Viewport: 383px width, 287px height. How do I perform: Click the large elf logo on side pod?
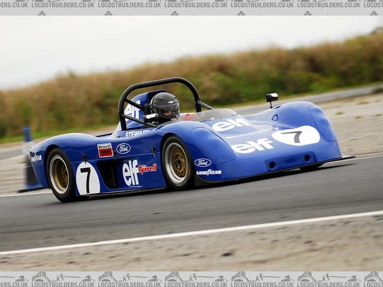pyautogui.click(x=130, y=172)
